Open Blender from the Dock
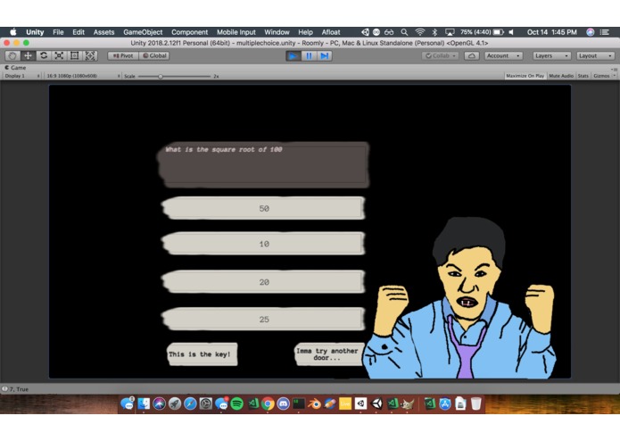The width and height of the screenshot is (620, 441). 314,404
